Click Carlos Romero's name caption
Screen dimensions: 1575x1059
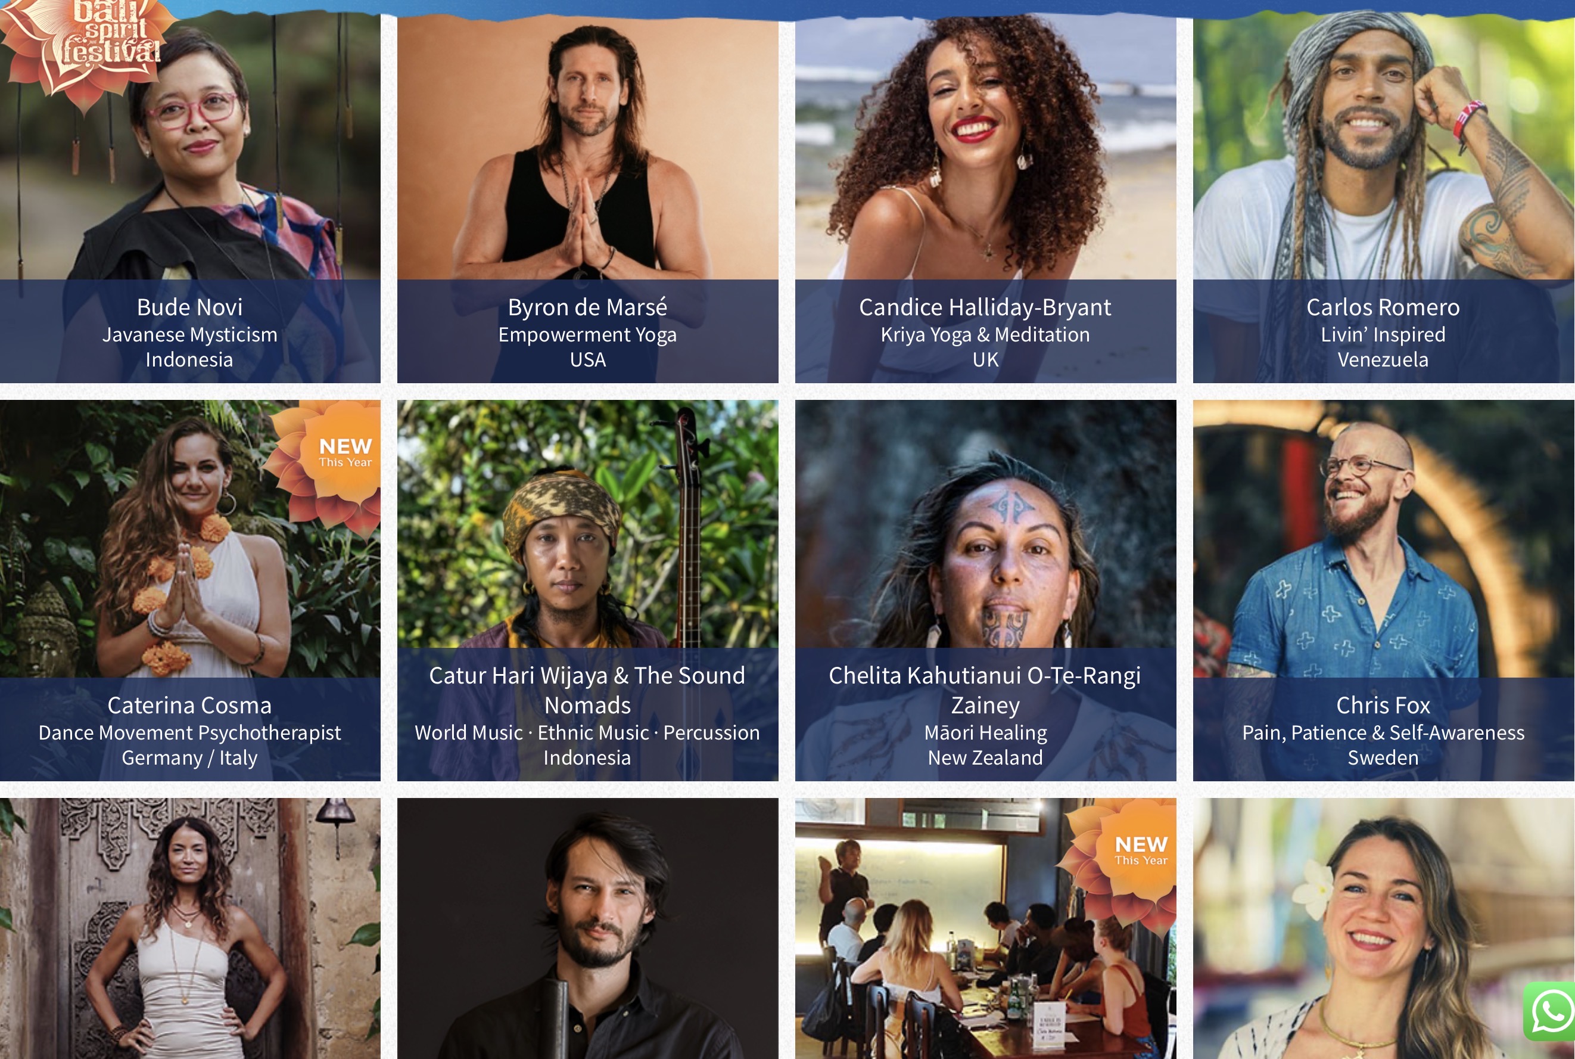coord(1383,308)
